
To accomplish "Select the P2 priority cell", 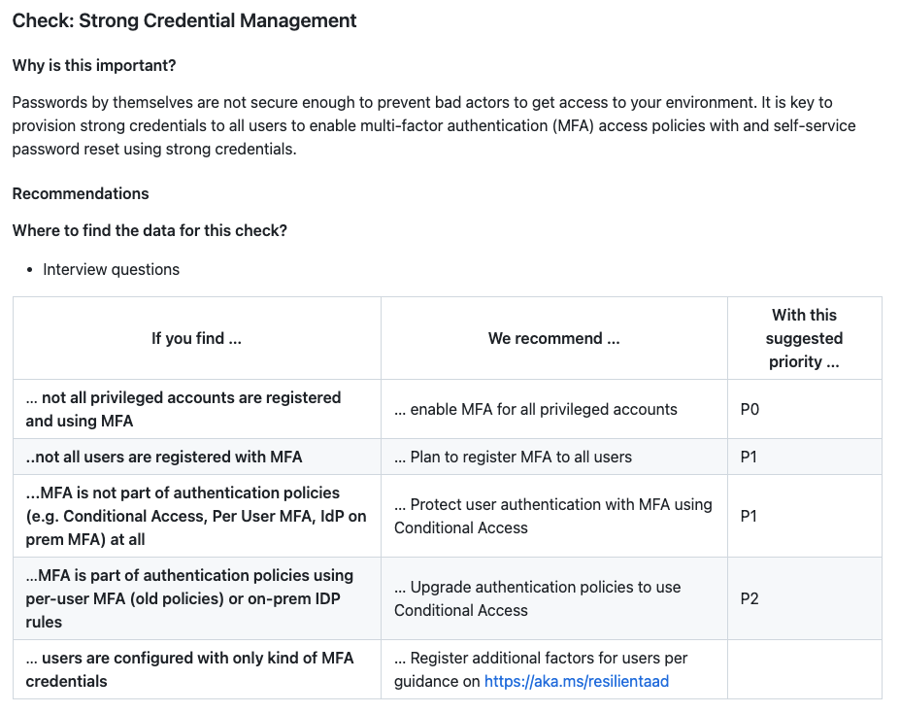I will (x=750, y=598).
